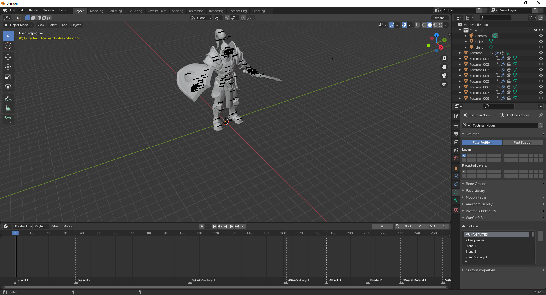
Task: Select the Stand Victory 1 animation
Action: 476,257
